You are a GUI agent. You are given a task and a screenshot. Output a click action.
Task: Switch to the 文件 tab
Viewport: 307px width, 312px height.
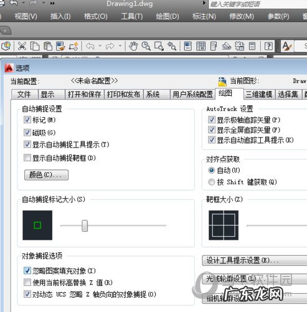point(25,95)
